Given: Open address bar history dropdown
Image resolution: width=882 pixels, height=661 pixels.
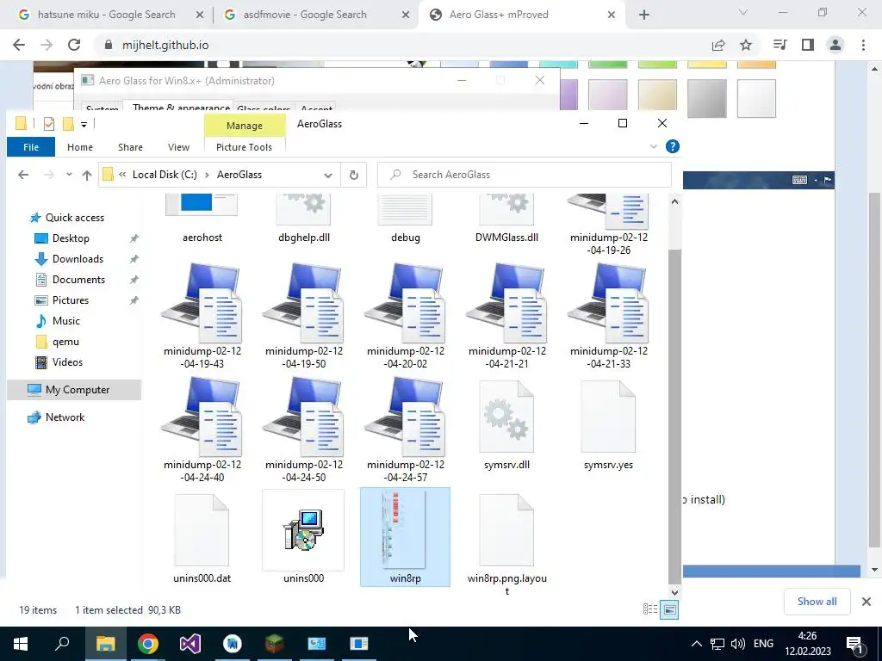Looking at the screenshot, I should click(x=328, y=175).
